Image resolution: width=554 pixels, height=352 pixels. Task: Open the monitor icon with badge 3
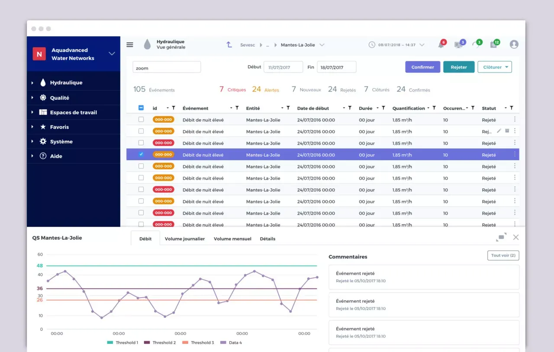tap(458, 44)
